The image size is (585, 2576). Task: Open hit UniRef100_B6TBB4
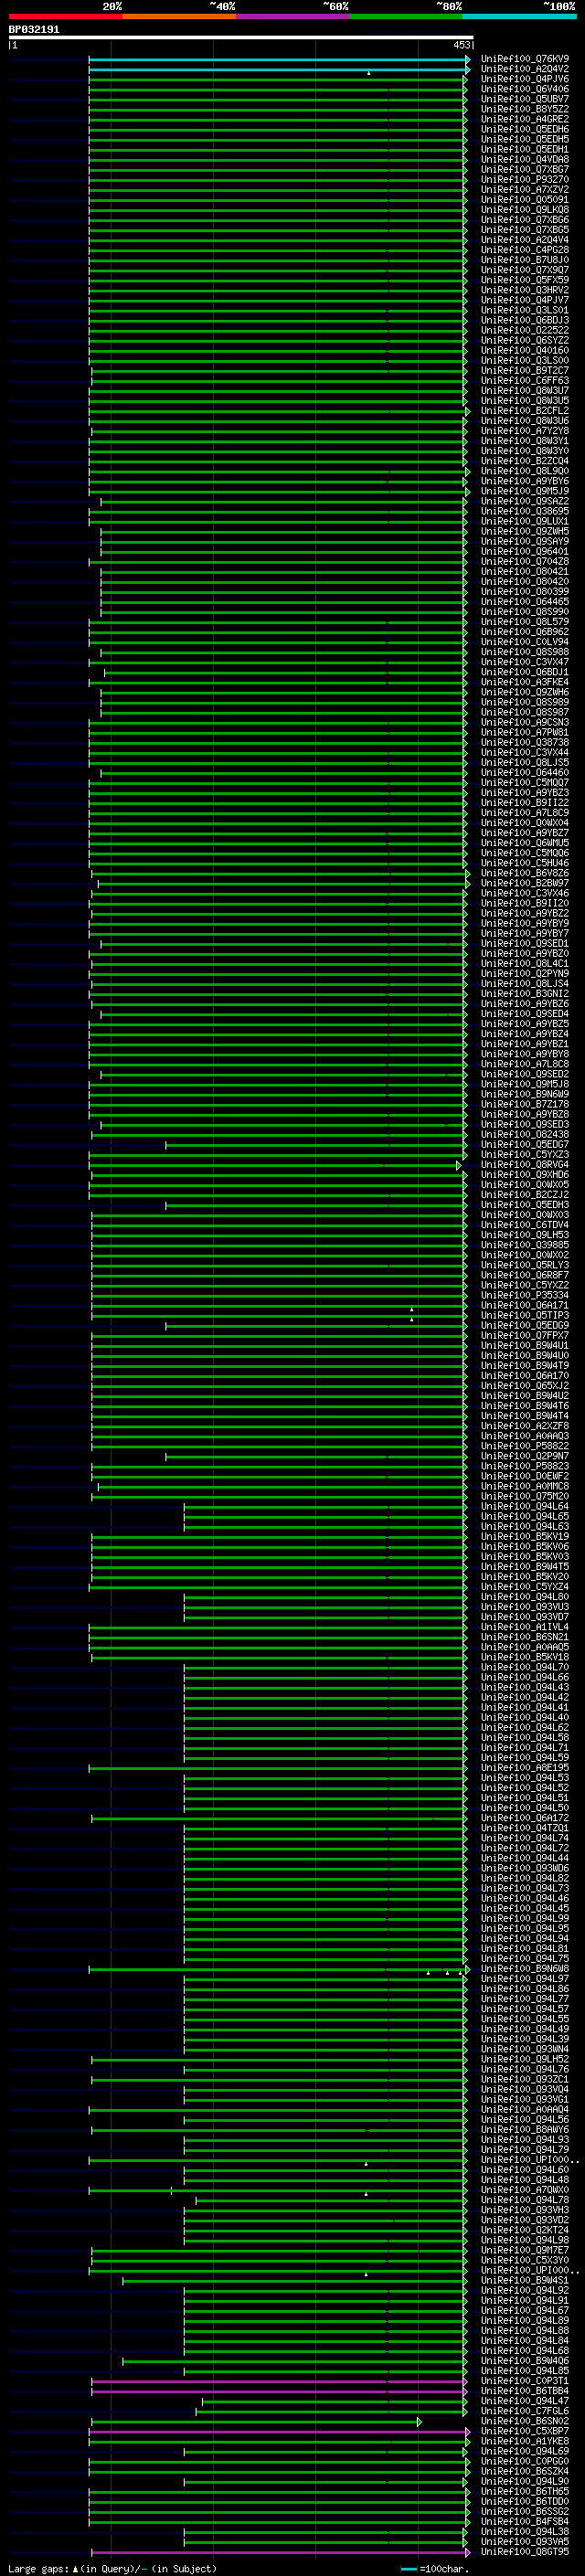pyautogui.click(x=525, y=2391)
